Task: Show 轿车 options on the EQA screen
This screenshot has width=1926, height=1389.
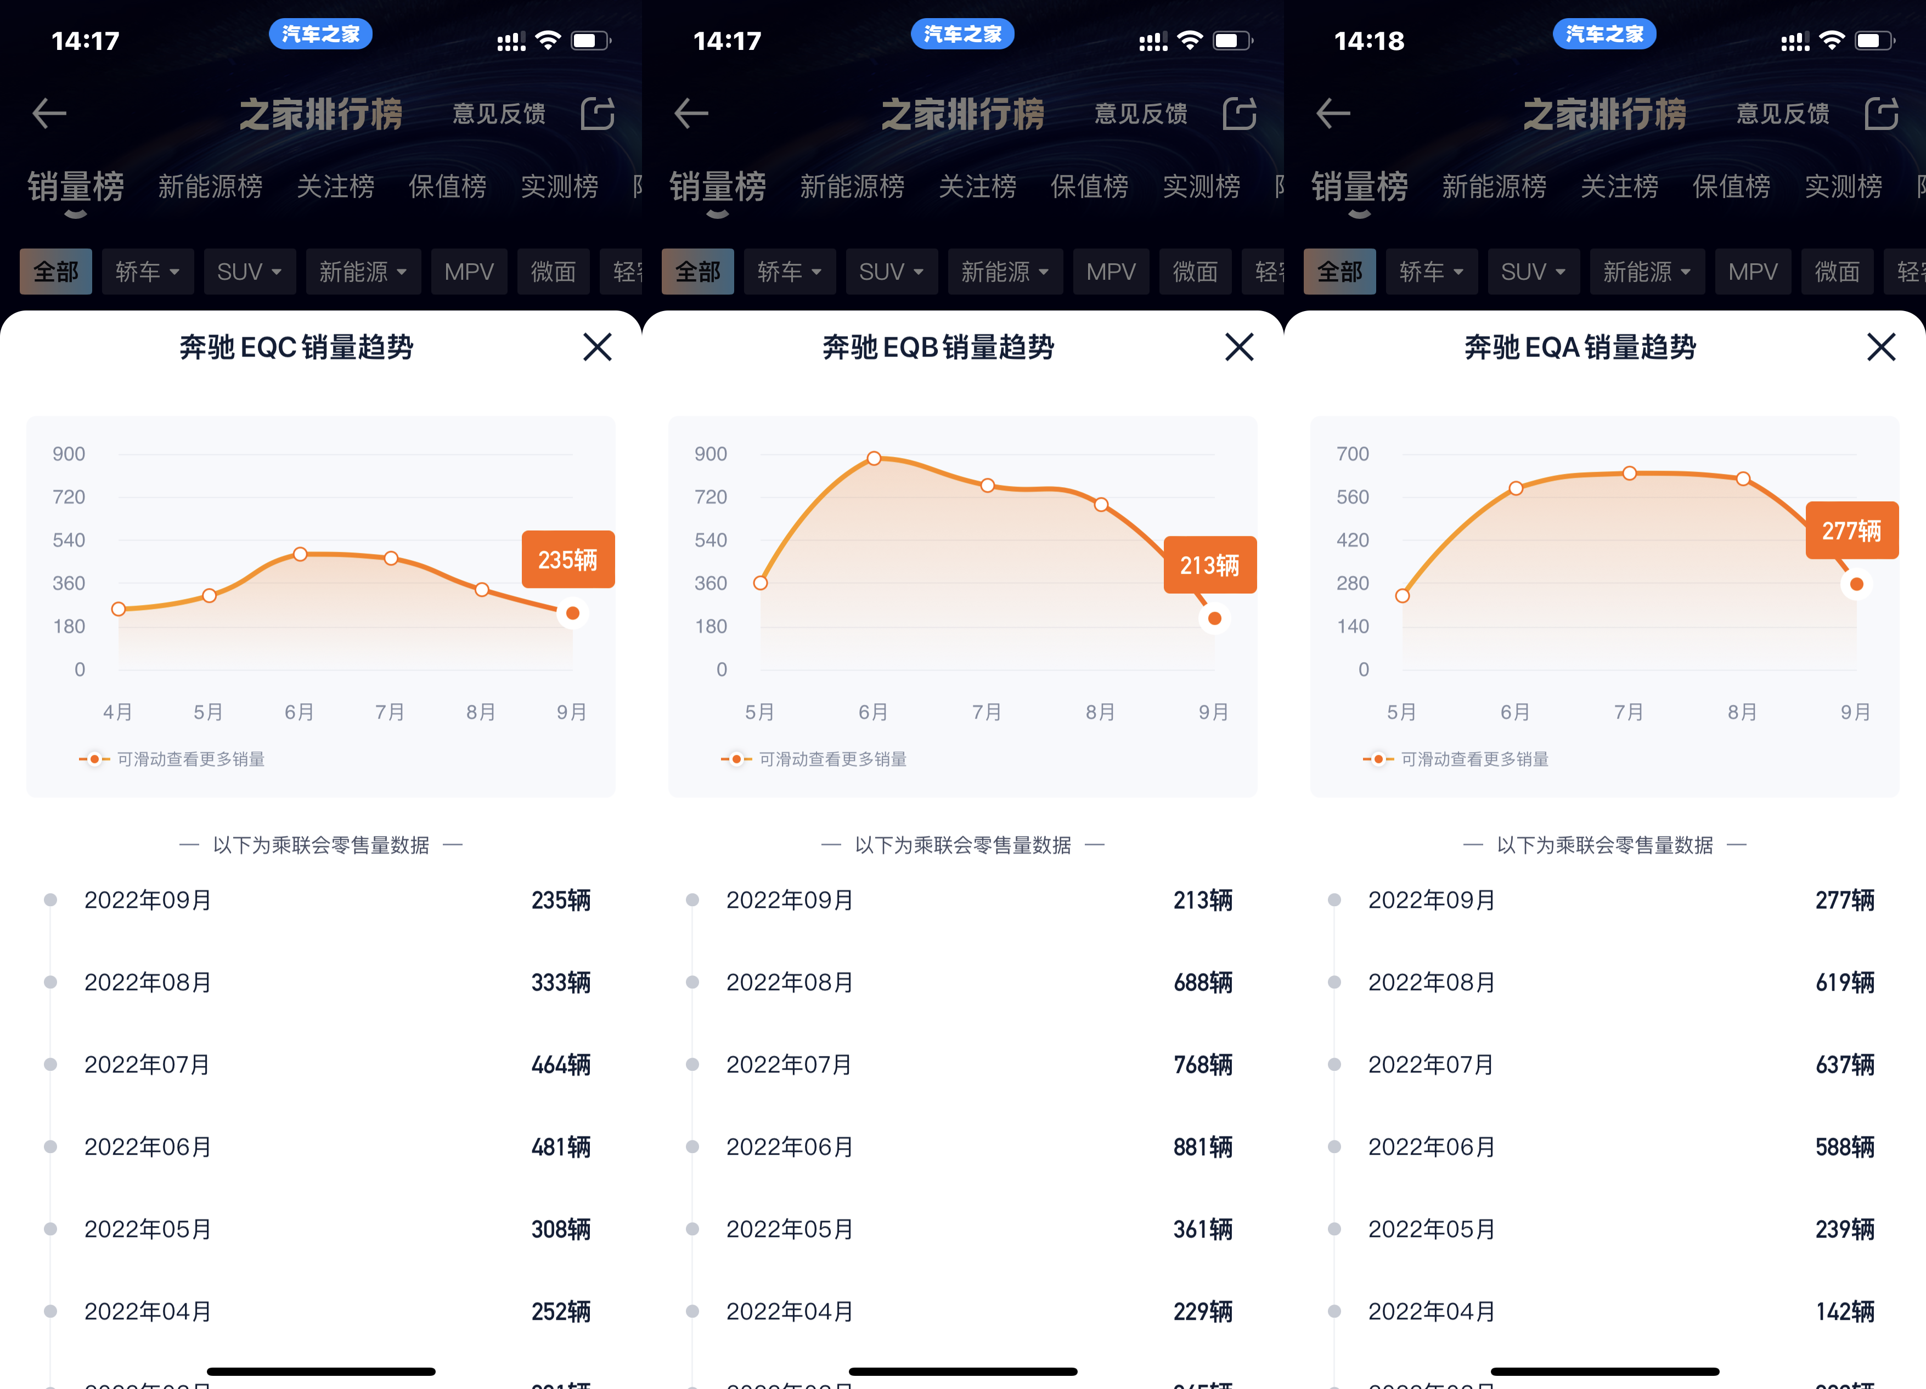Action: (x=1432, y=272)
